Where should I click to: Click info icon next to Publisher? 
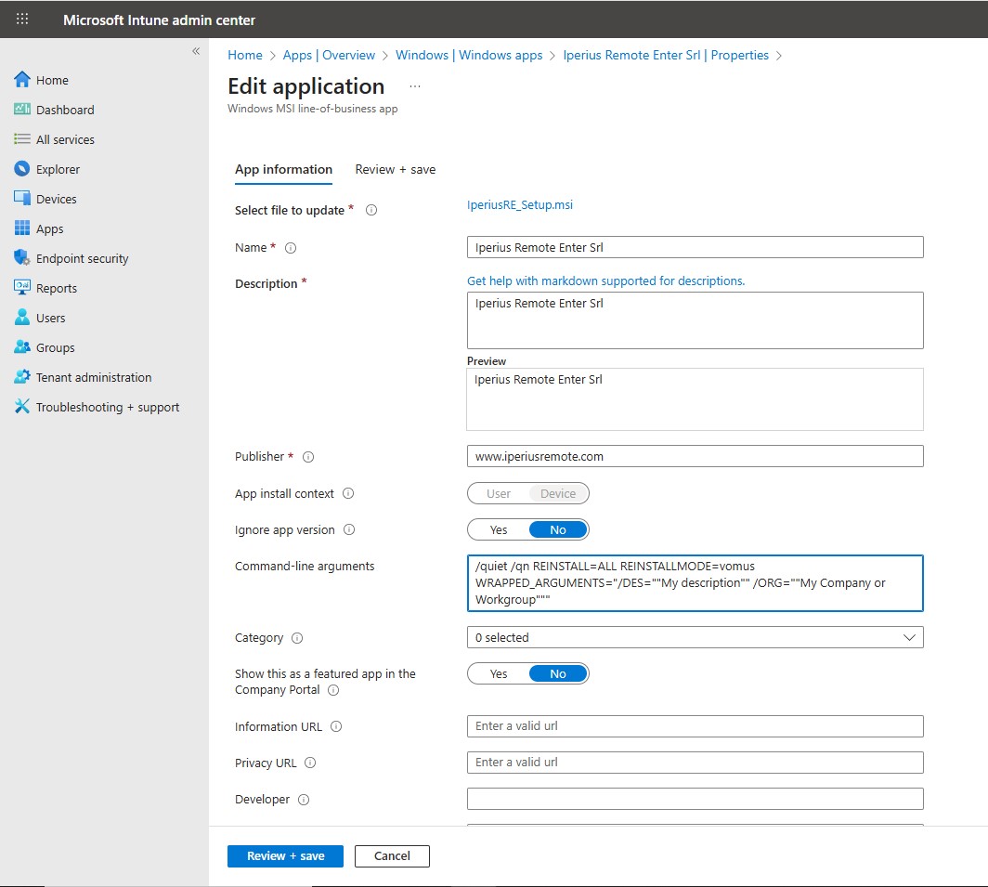[x=309, y=457]
